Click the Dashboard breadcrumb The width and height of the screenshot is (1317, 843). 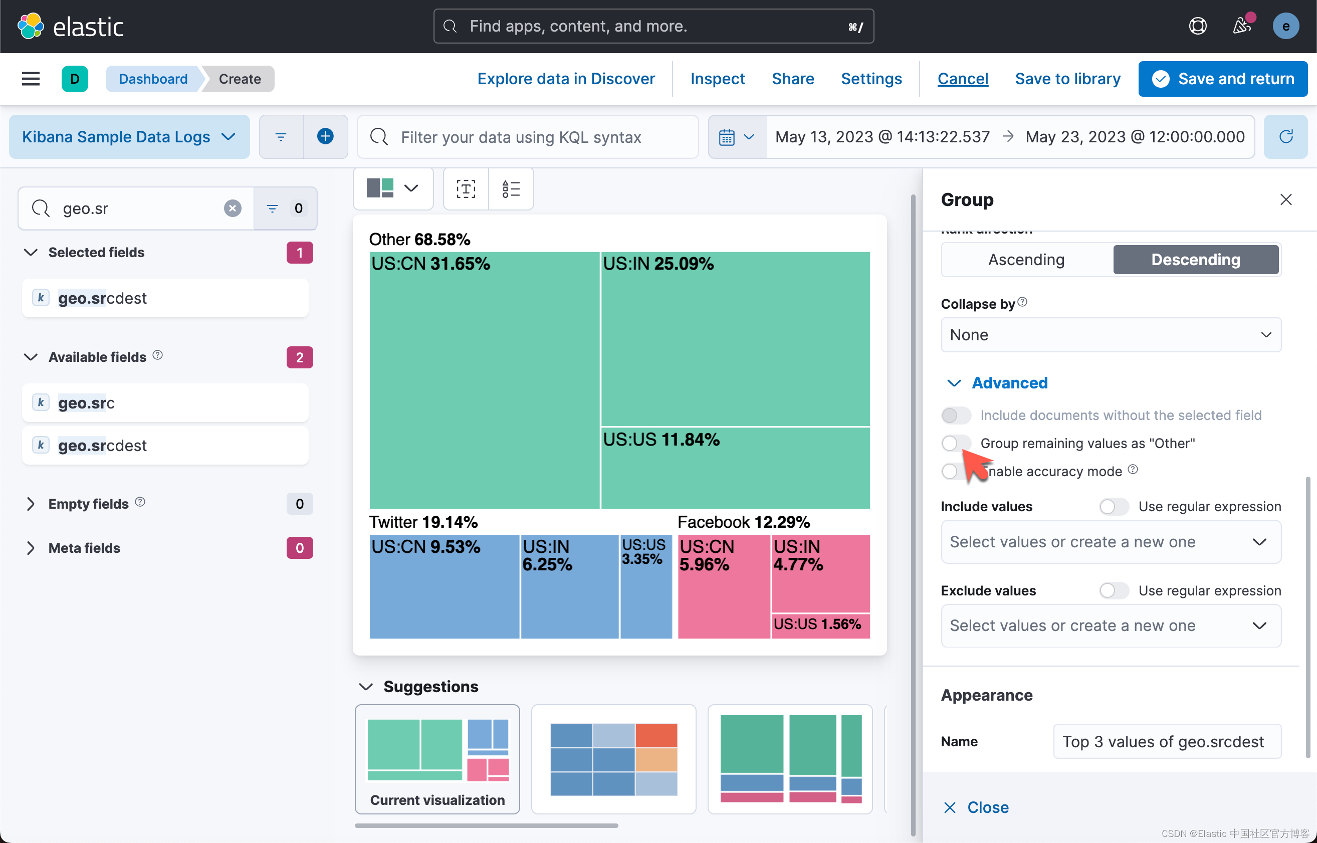(x=153, y=79)
